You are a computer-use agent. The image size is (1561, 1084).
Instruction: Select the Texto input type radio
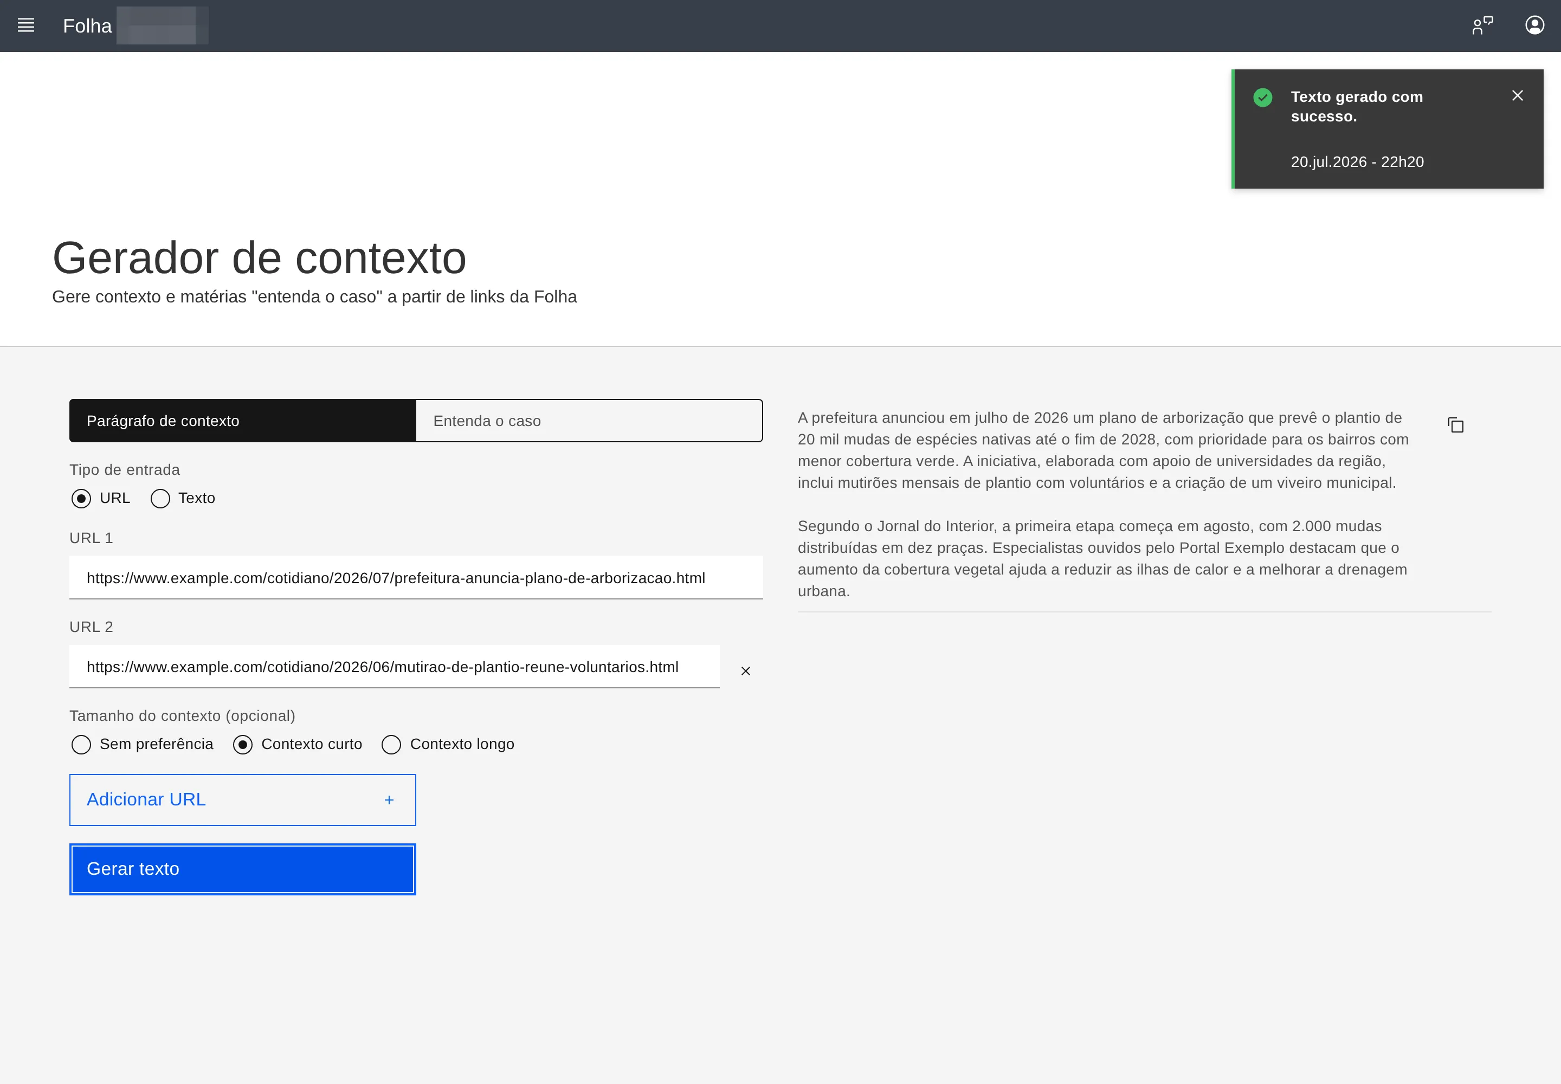pyautogui.click(x=160, y=499)
